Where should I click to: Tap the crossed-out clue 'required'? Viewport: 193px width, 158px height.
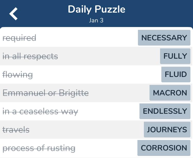(x=19, y=38)
